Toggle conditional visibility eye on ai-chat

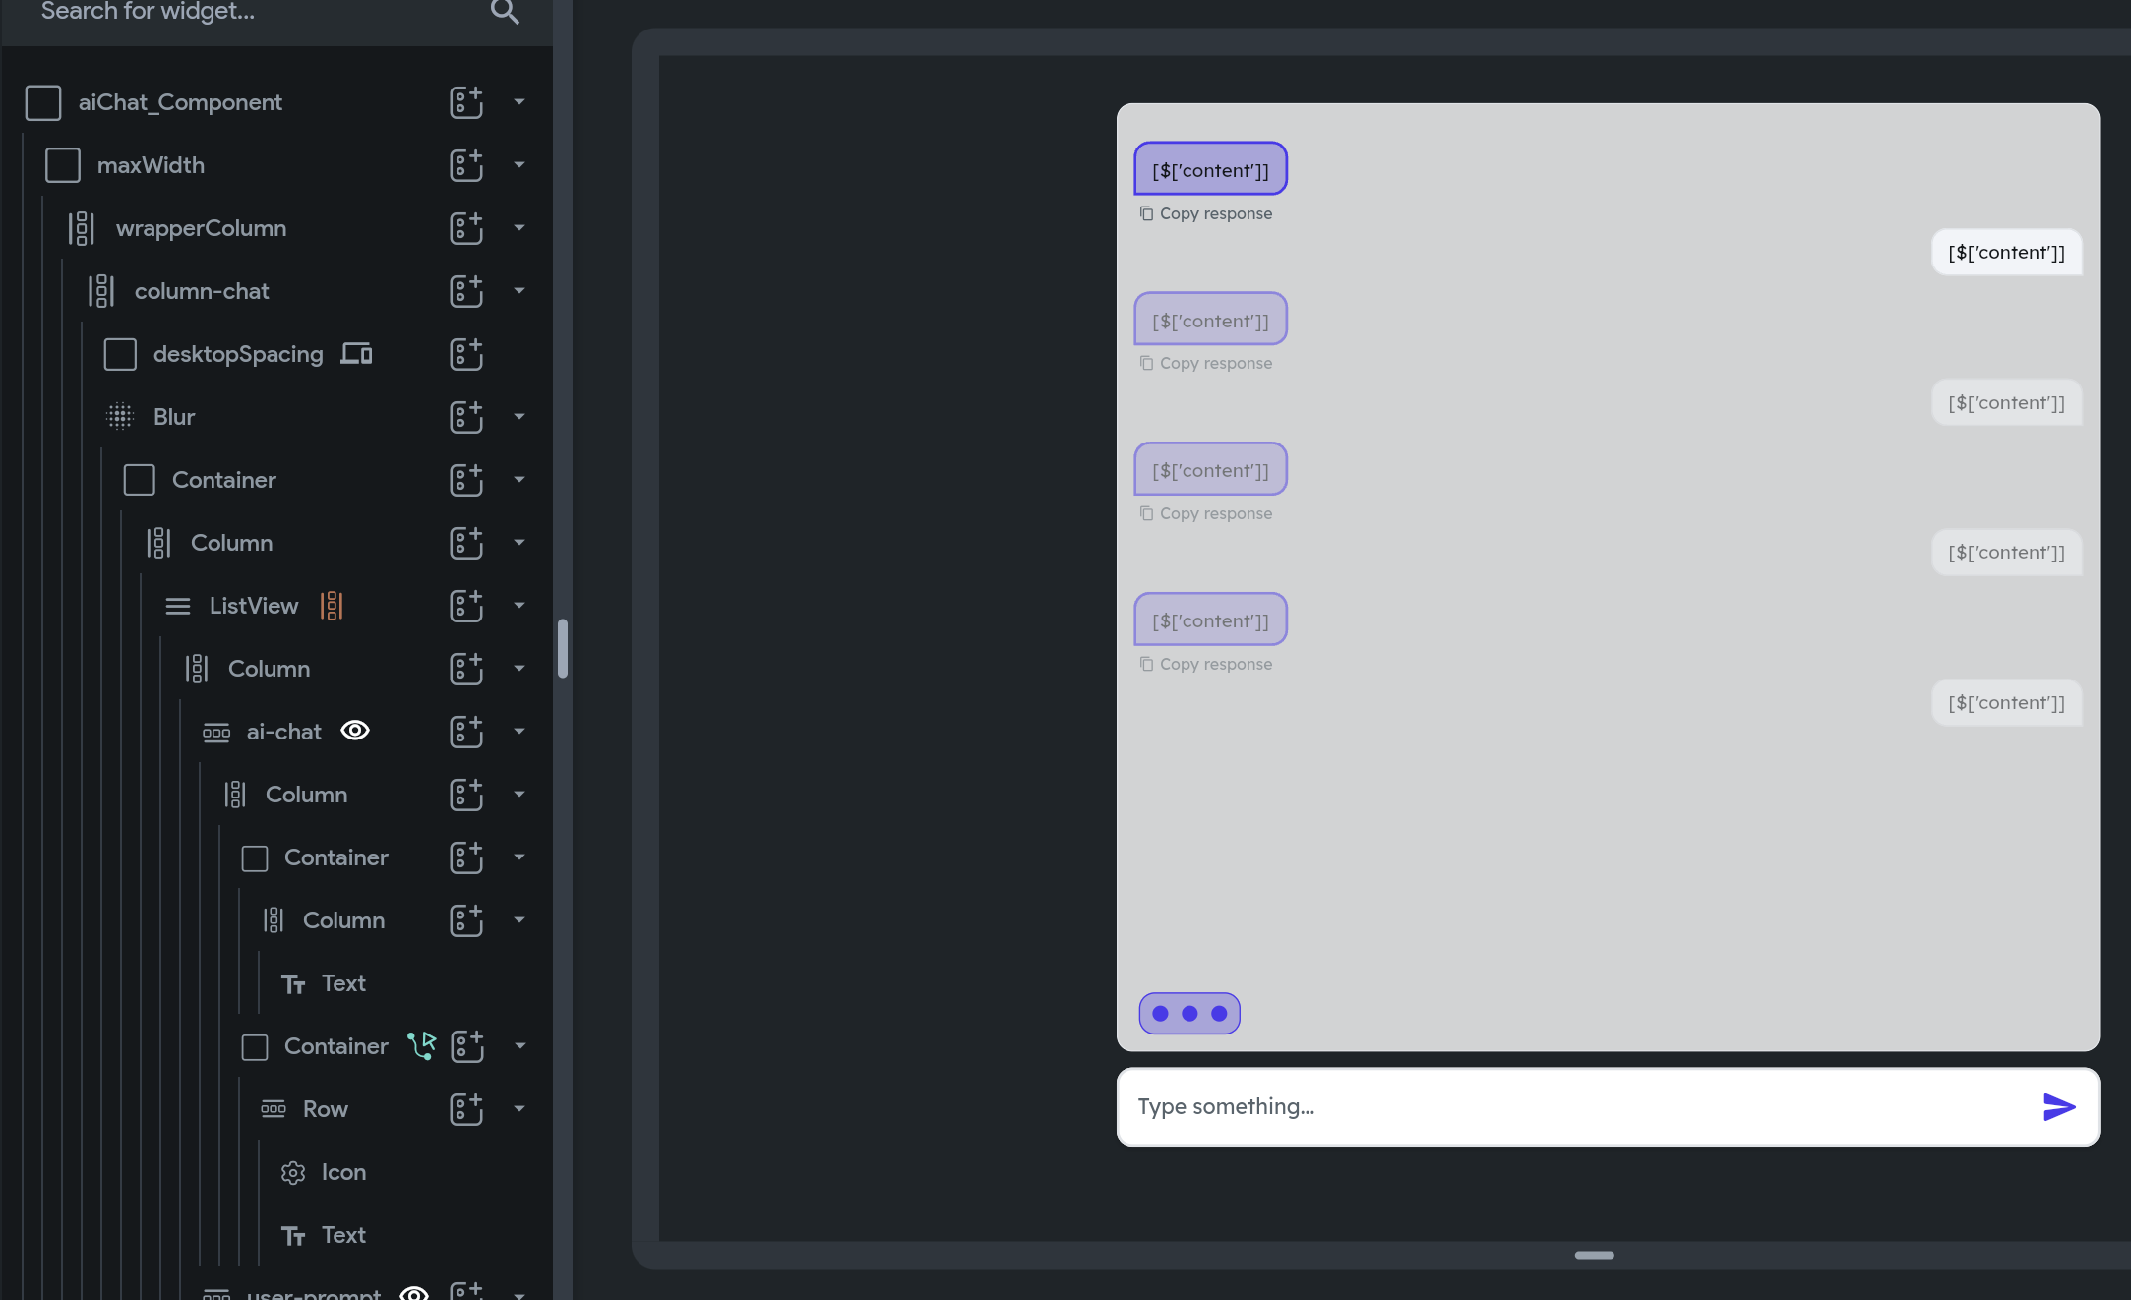coord(355,731)
